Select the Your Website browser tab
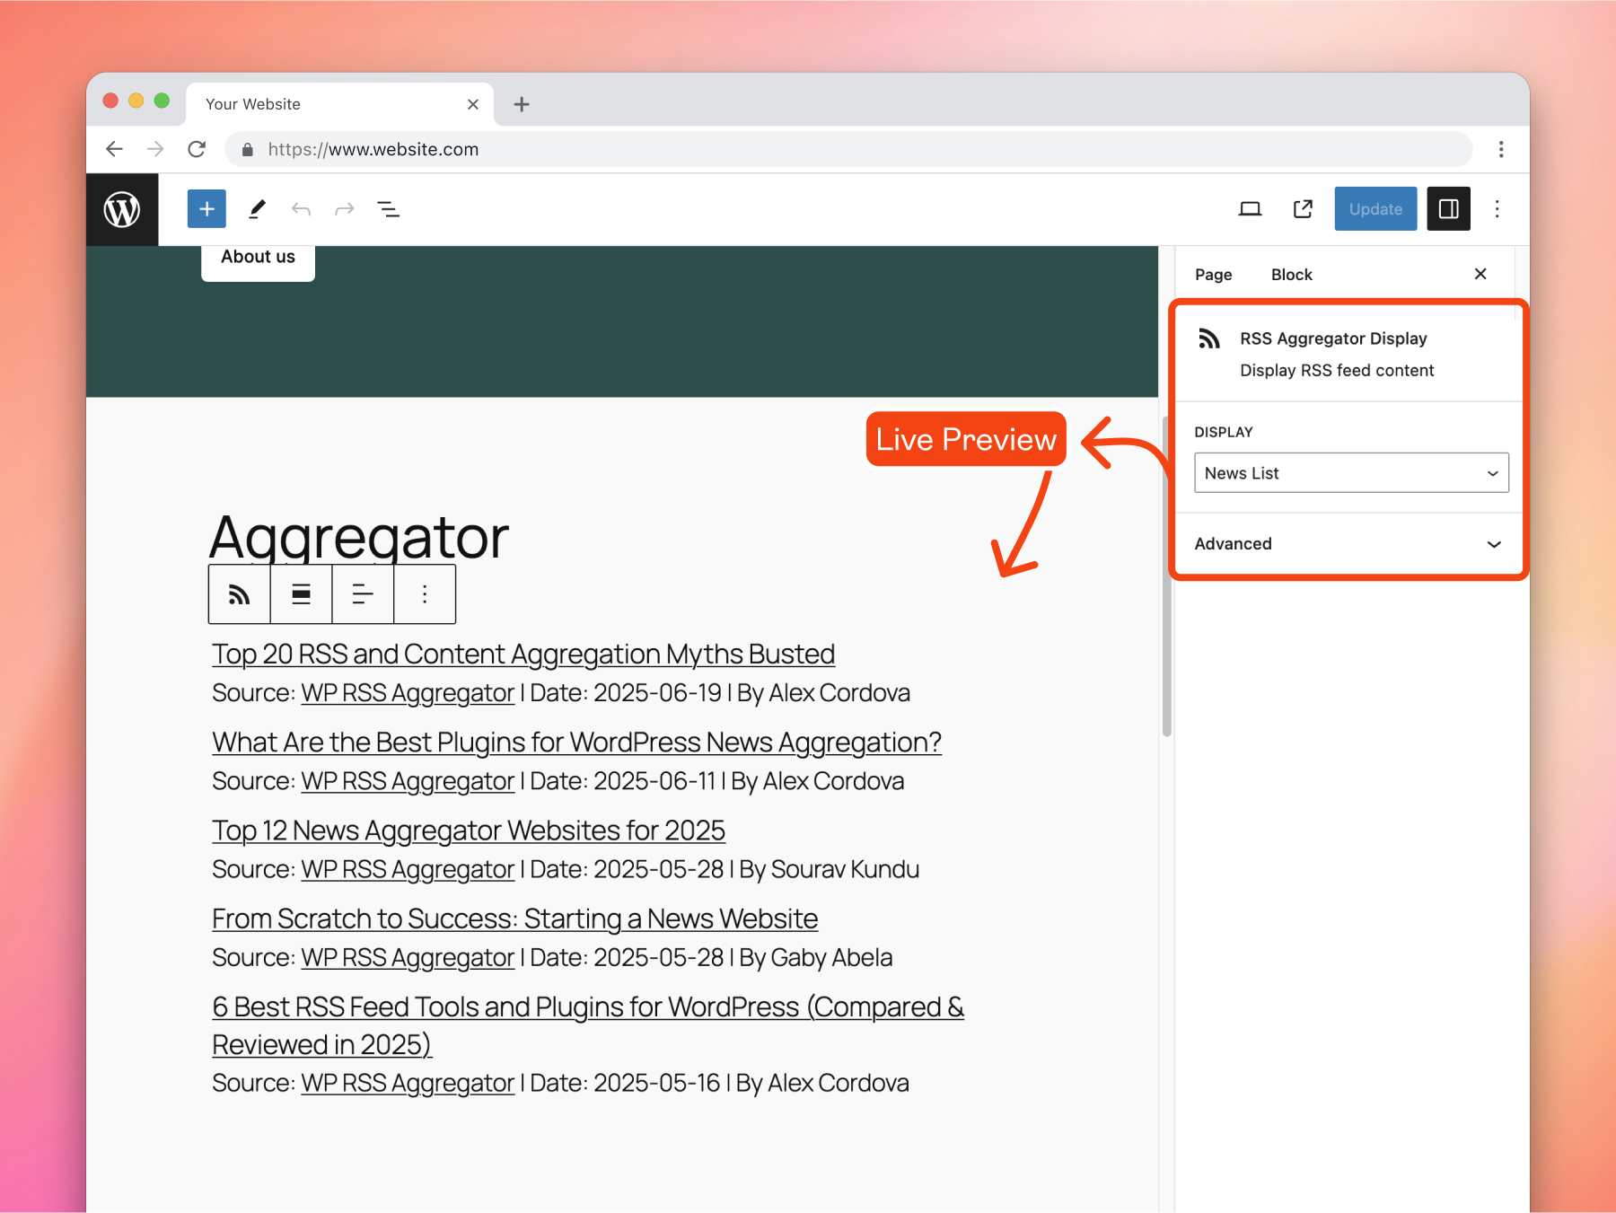The height and width of the screenshot is (1213, 1616). [x=338, y=104]
